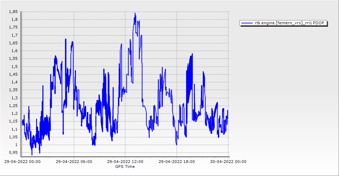
Task: Click the 0,95 y-axis tick label
Action: [13, 152]
